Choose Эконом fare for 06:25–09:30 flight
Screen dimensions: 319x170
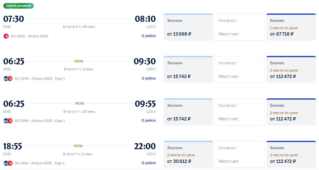point(188,70)
